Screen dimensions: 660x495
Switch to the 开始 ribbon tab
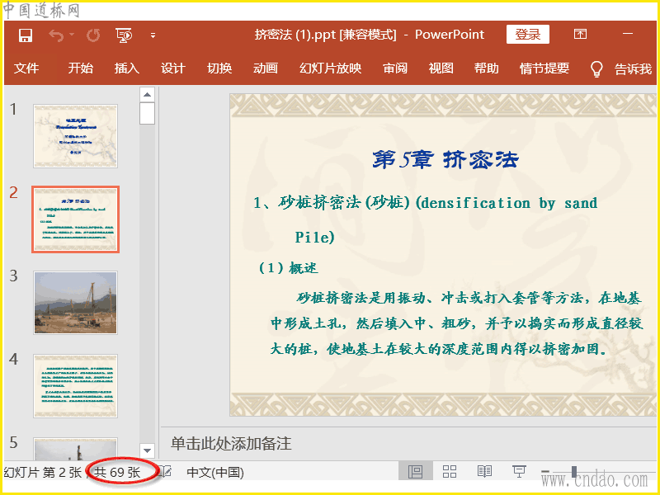(80, 68)
